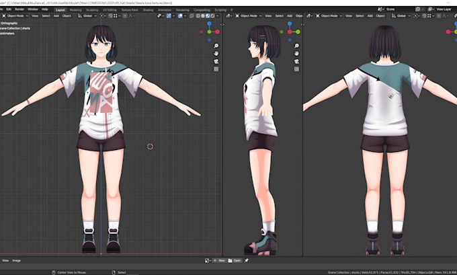457x275 pixels.
Task: Click Scene browse icon in top bar
Action: pyautogui.click(x=380, y=9)
